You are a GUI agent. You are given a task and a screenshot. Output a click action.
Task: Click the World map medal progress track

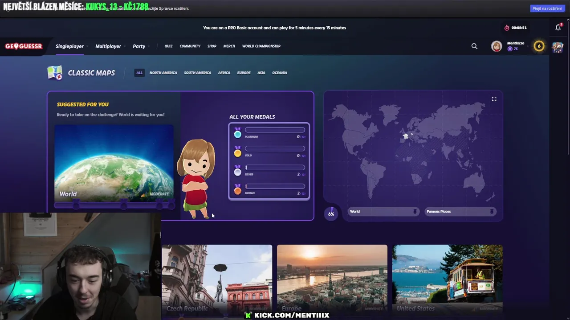point(114,205)
